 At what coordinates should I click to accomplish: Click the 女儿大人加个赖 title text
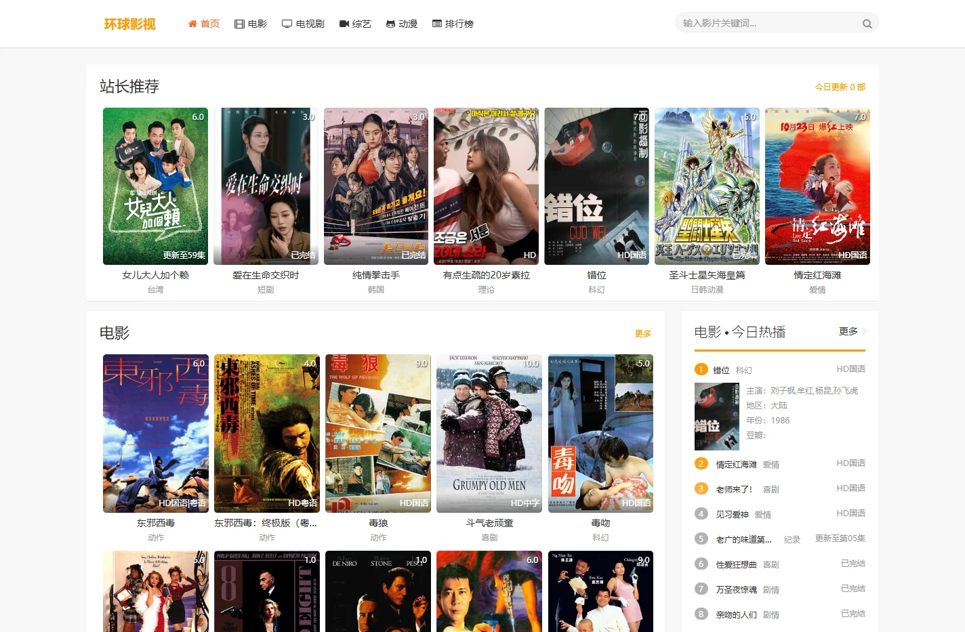[156, 276]
